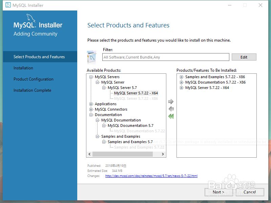Image resolution: width=271 pixels, height=203 pixels.
Task: Select MySQL Server 5.7.22 - X64 in Available Products
Action: point(136,93)
